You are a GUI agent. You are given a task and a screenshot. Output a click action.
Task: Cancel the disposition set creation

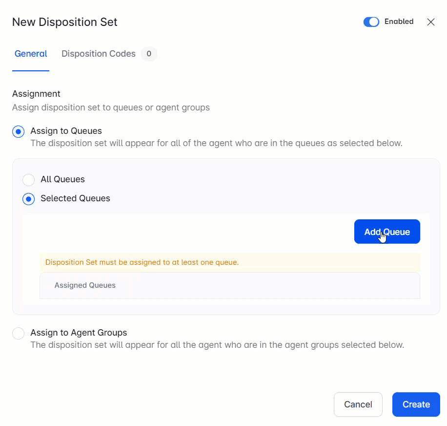(358, 405)
